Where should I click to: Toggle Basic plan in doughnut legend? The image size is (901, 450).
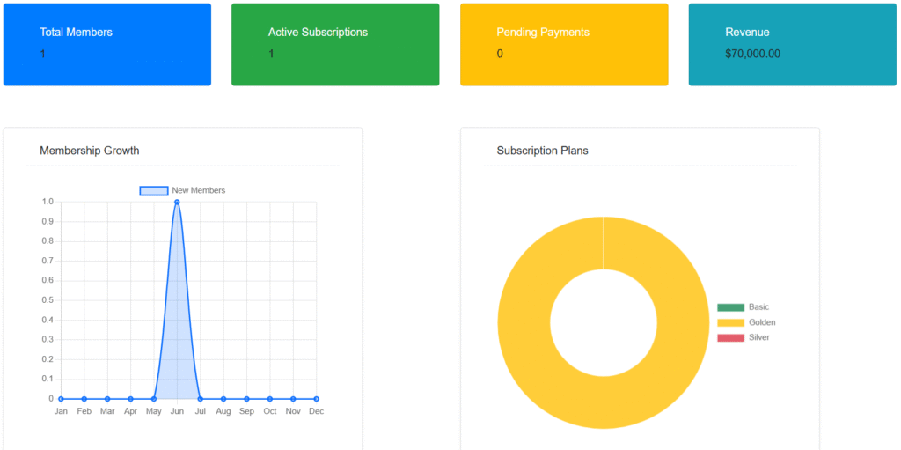coord(730,307)
